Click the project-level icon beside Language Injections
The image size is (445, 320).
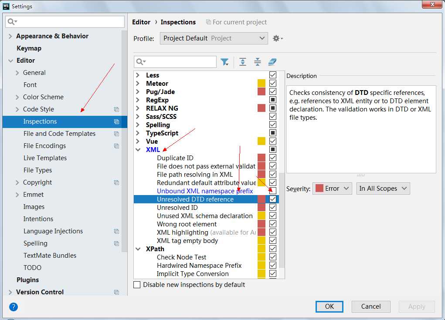click(116, 231)
